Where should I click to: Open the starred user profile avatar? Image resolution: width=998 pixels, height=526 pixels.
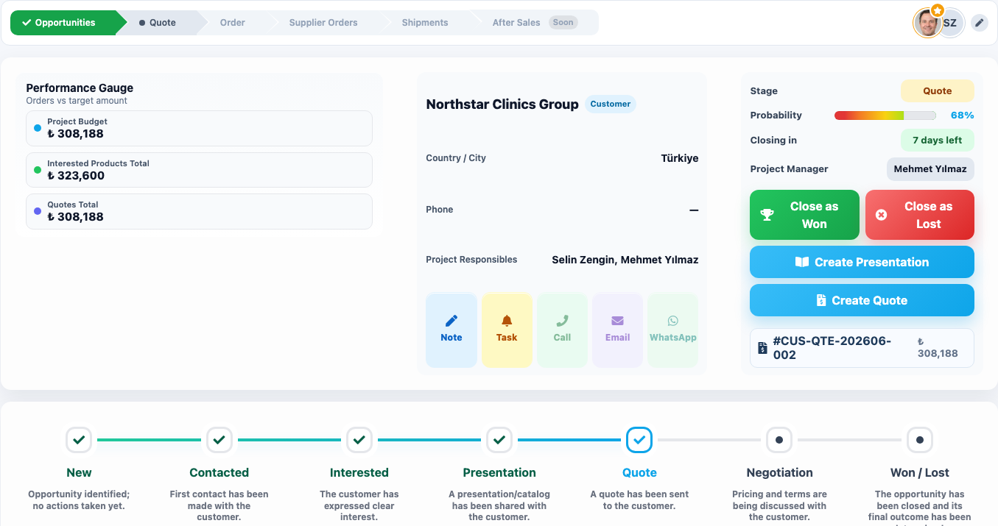[x=927, y=23]
